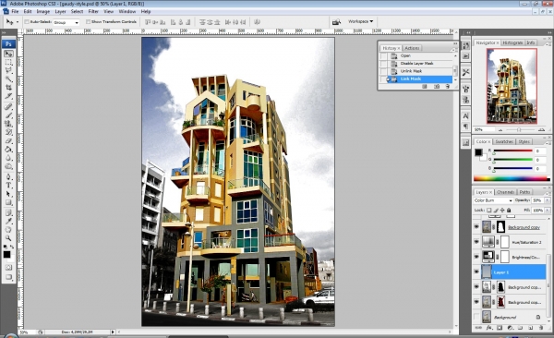The width and height of the screenshot is (554, 338).
Task: Open the Workspace dropdown
Action: [360, 21]
